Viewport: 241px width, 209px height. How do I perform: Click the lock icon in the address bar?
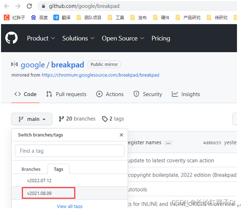(44, 6)
